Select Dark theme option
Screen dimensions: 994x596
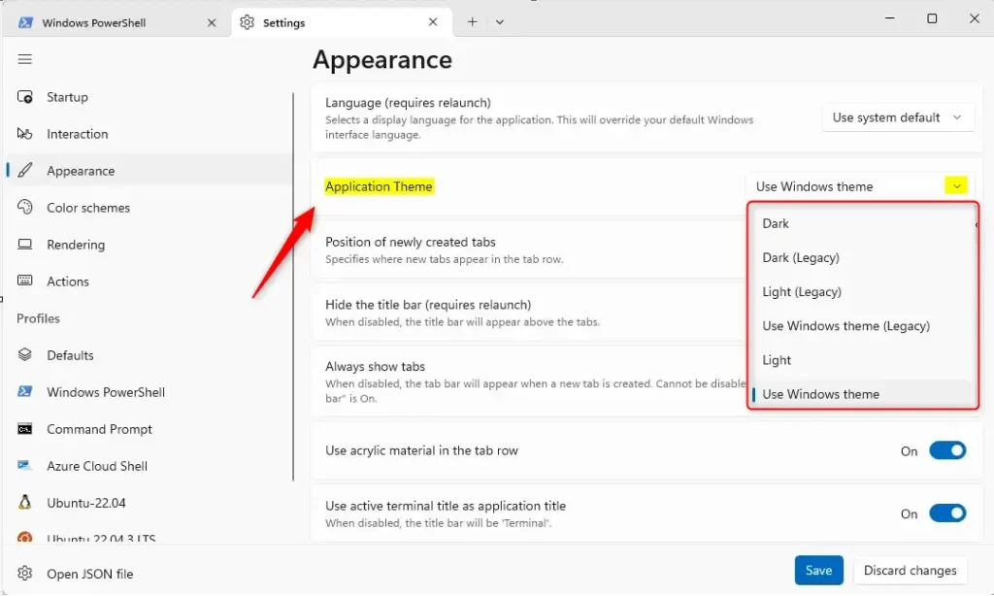pyautogui.click(x=861, y=223)
